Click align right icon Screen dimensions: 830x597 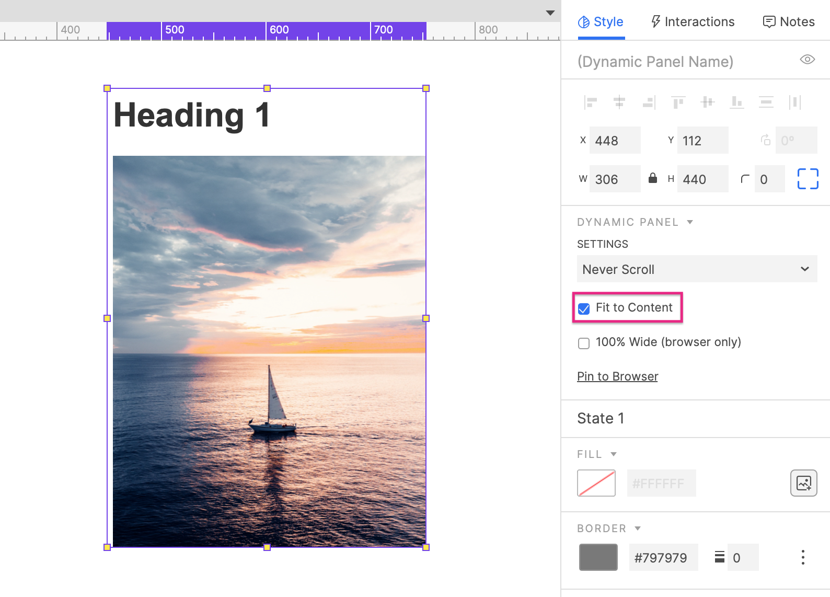click(x=649, y=102)
